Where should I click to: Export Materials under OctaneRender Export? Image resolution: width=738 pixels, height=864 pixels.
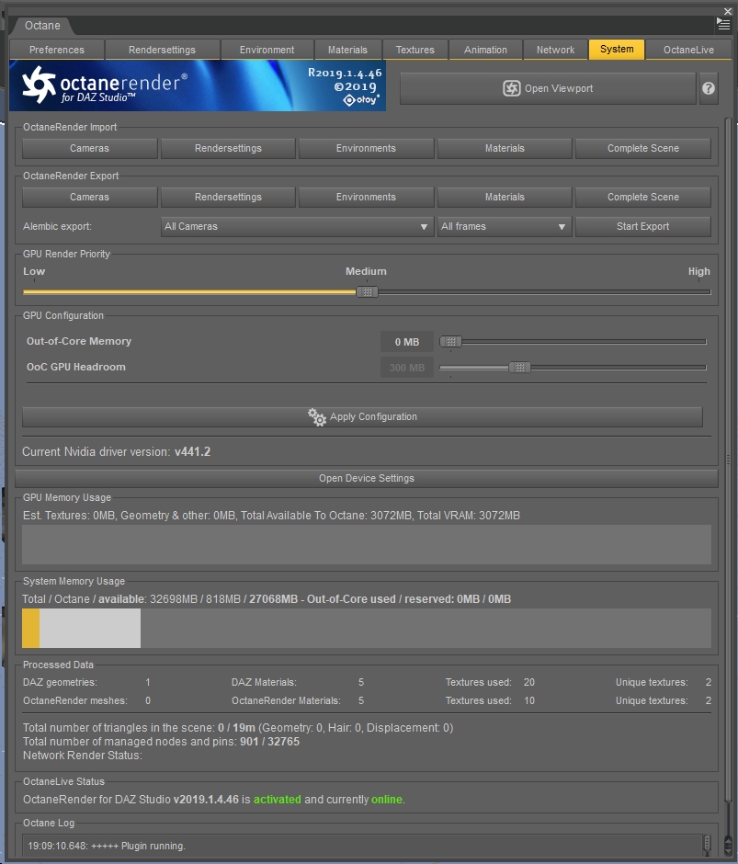coord(505,197)
